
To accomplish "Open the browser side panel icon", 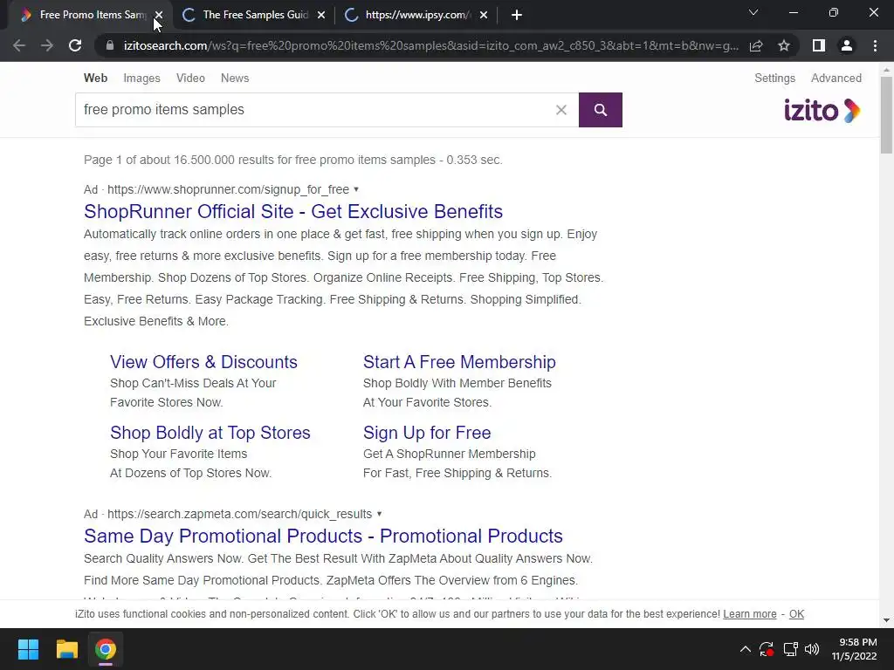I will click(x=819, y=45).
